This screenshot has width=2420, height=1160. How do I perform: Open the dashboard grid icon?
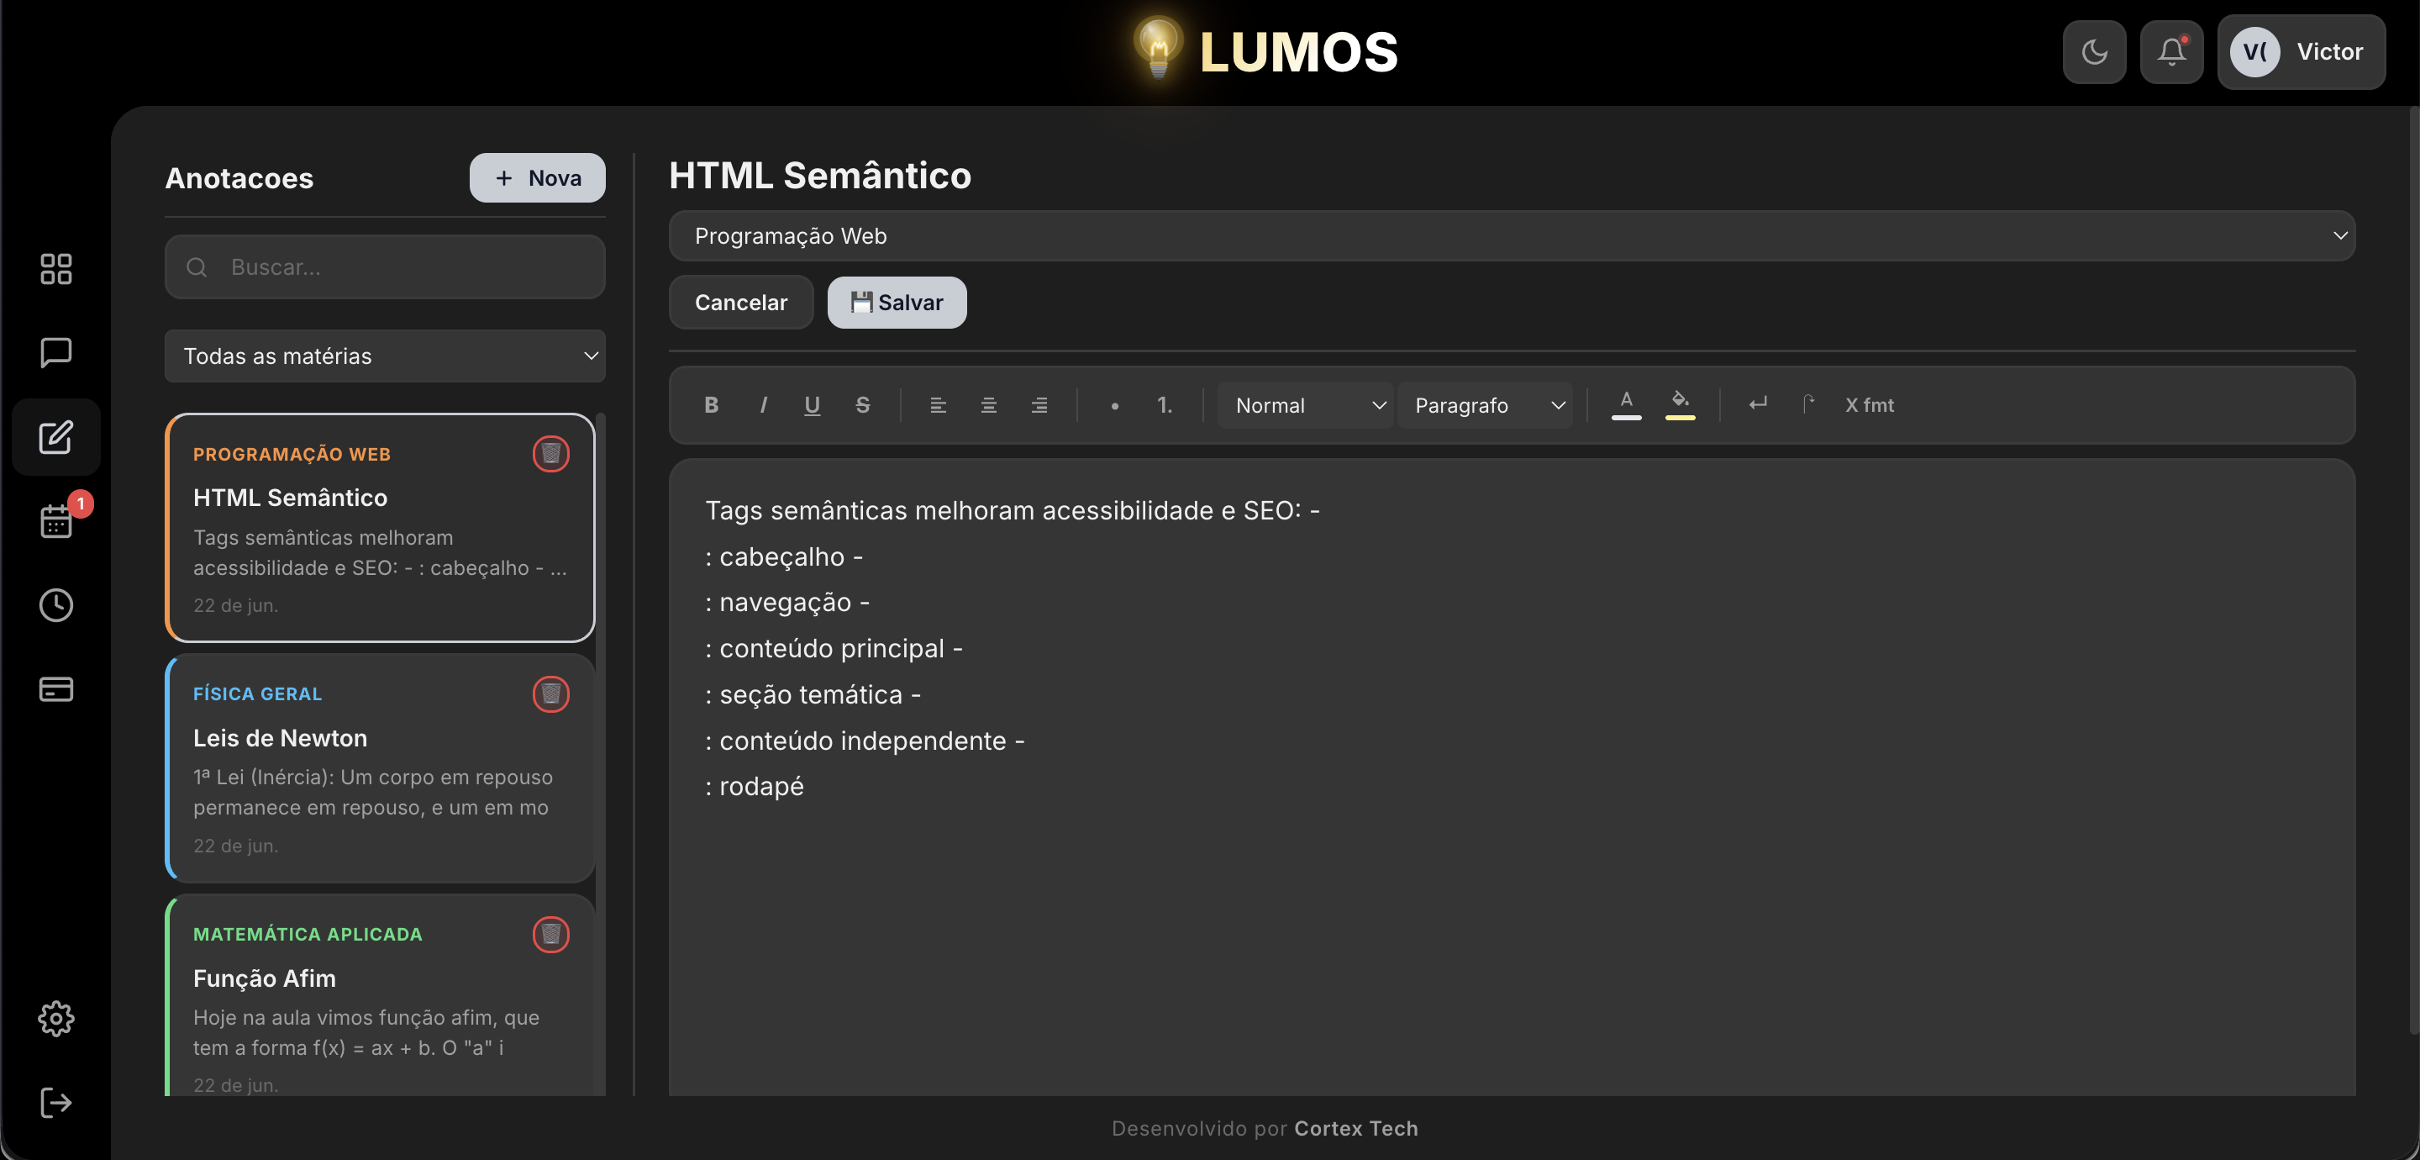[56, 269]
